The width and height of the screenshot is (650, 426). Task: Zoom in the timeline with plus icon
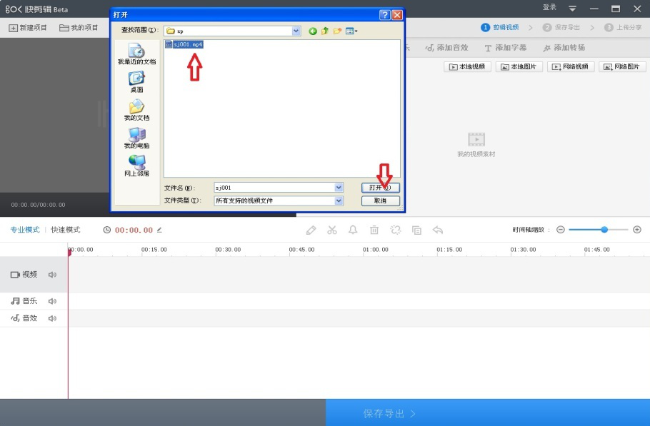(x=637, y=230)
